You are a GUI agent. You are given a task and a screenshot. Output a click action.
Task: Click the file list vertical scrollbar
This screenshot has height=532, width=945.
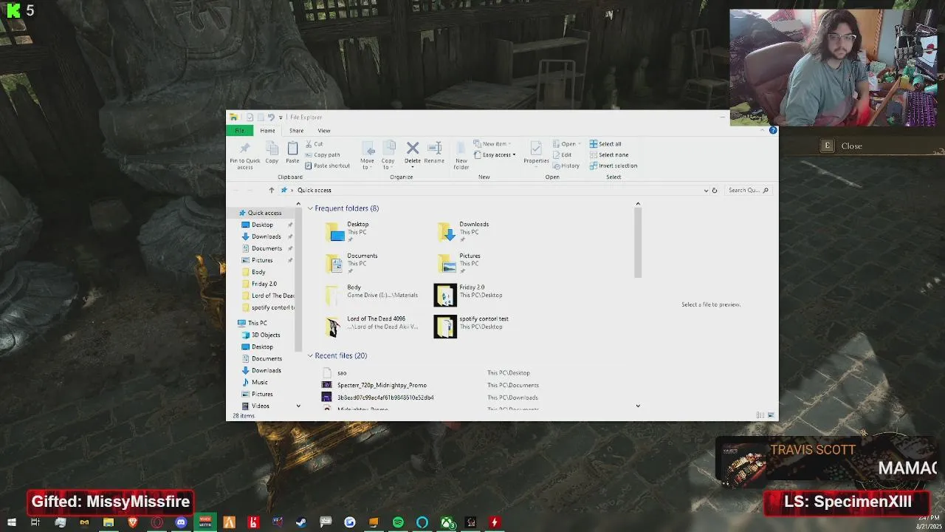[x=638, y=244]
